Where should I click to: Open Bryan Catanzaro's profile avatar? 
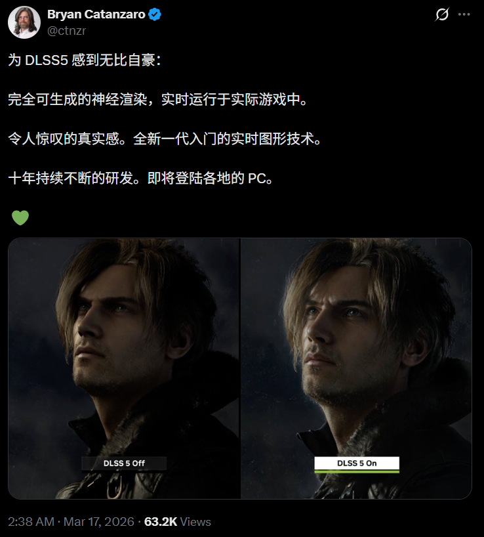point(24,22)
